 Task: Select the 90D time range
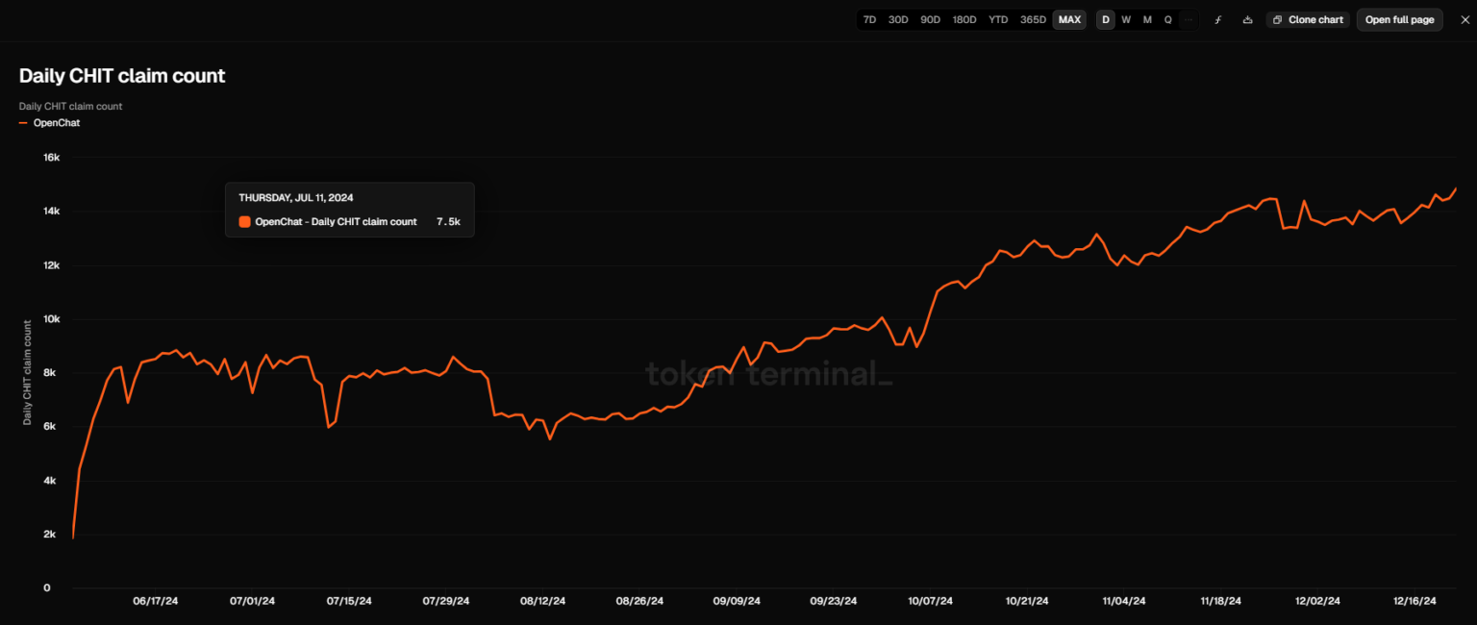[931, 19]
